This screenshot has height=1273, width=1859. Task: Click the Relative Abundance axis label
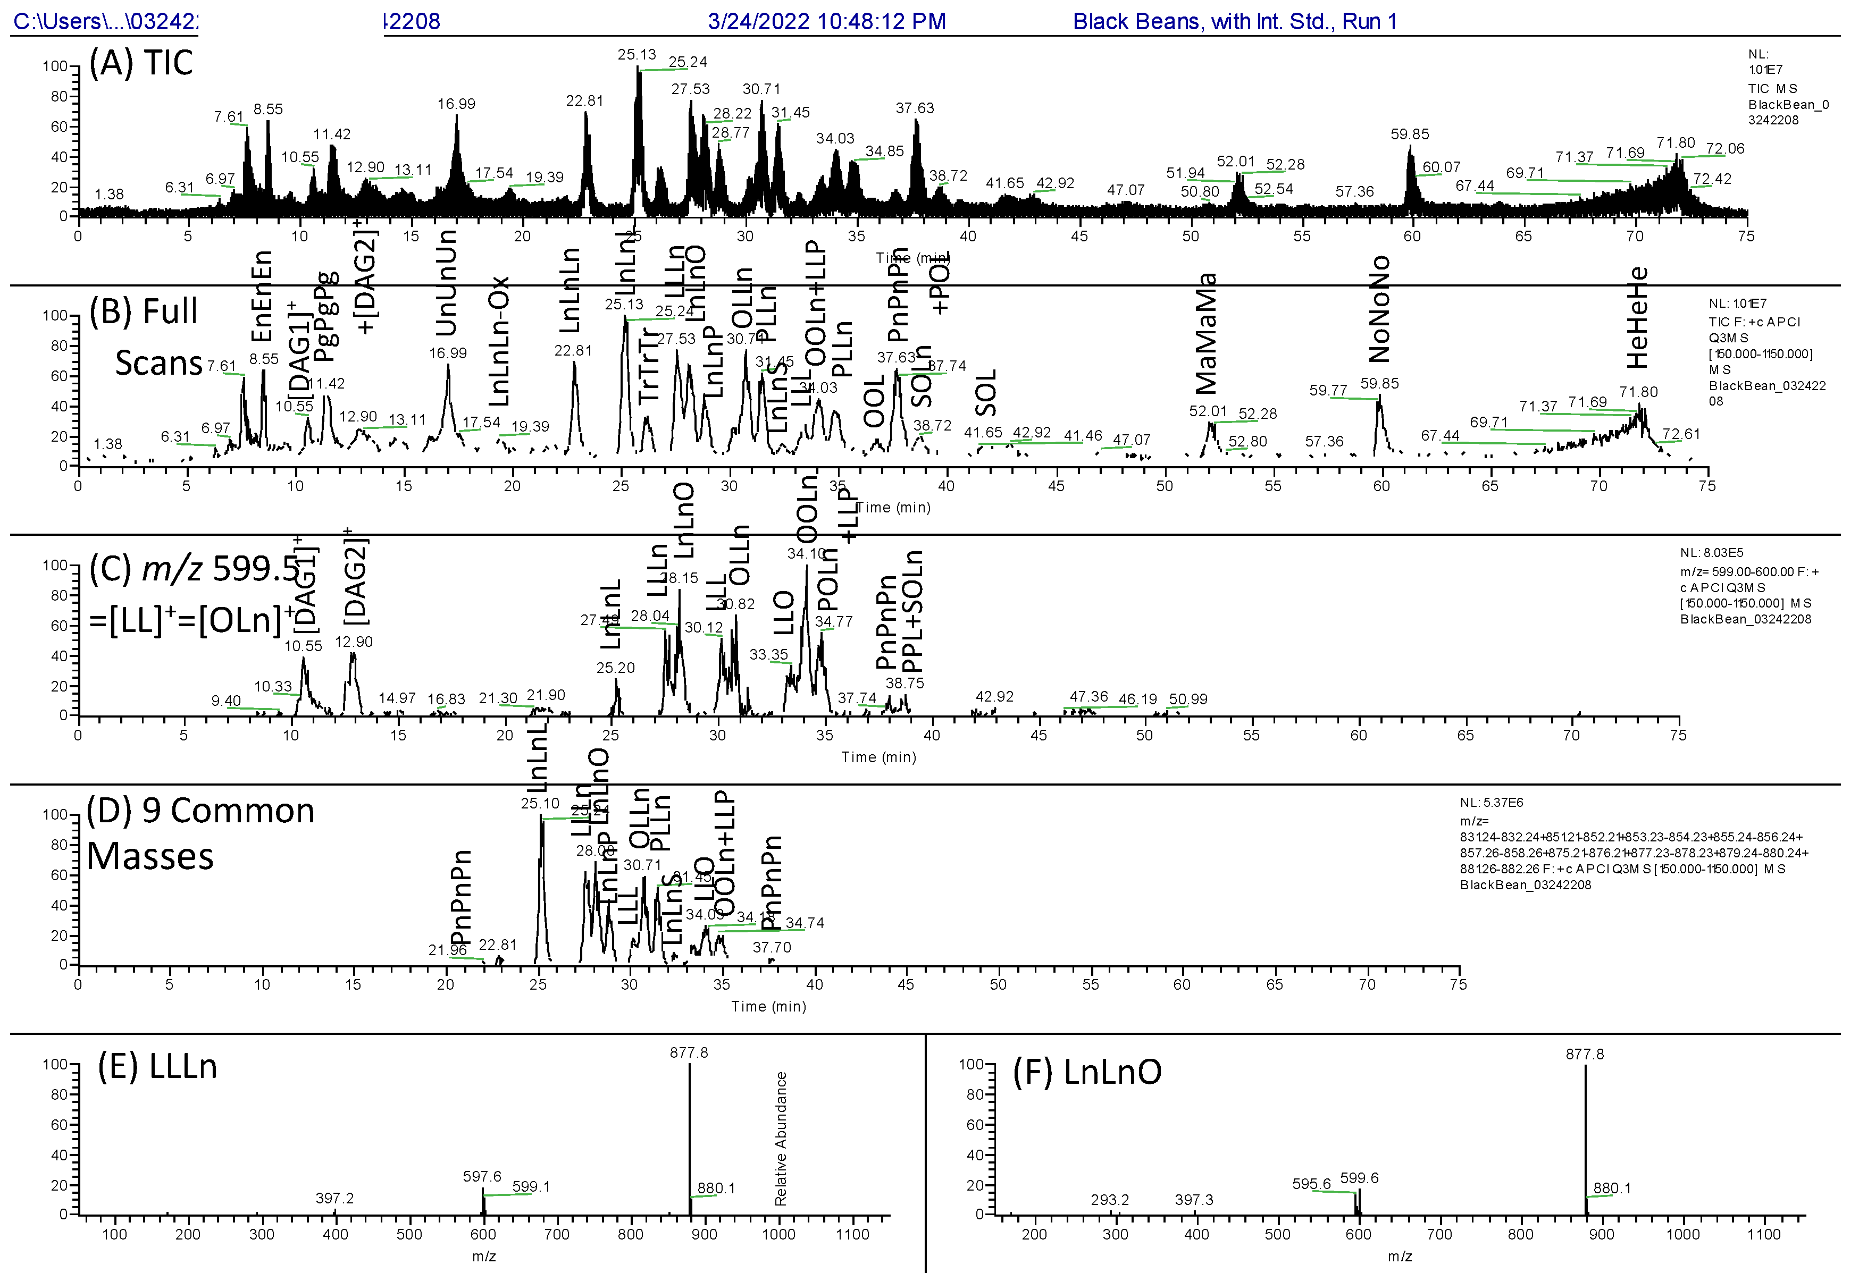pyautogui.click(x=781, y=1139)
